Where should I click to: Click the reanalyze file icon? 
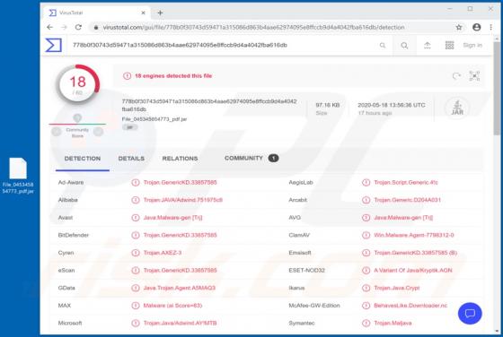pos(456,76)
